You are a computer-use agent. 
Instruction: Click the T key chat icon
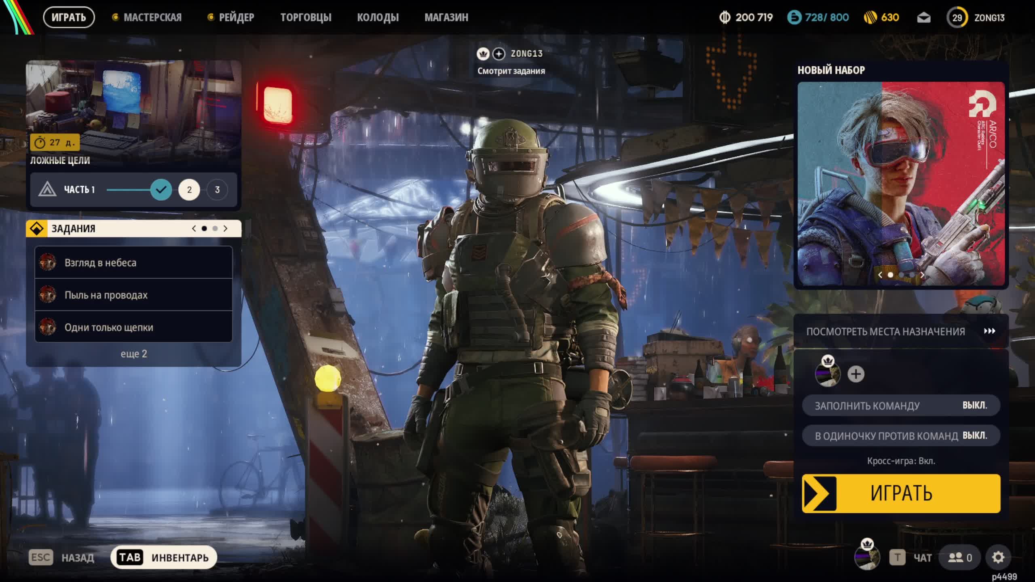tap(897, 558)
